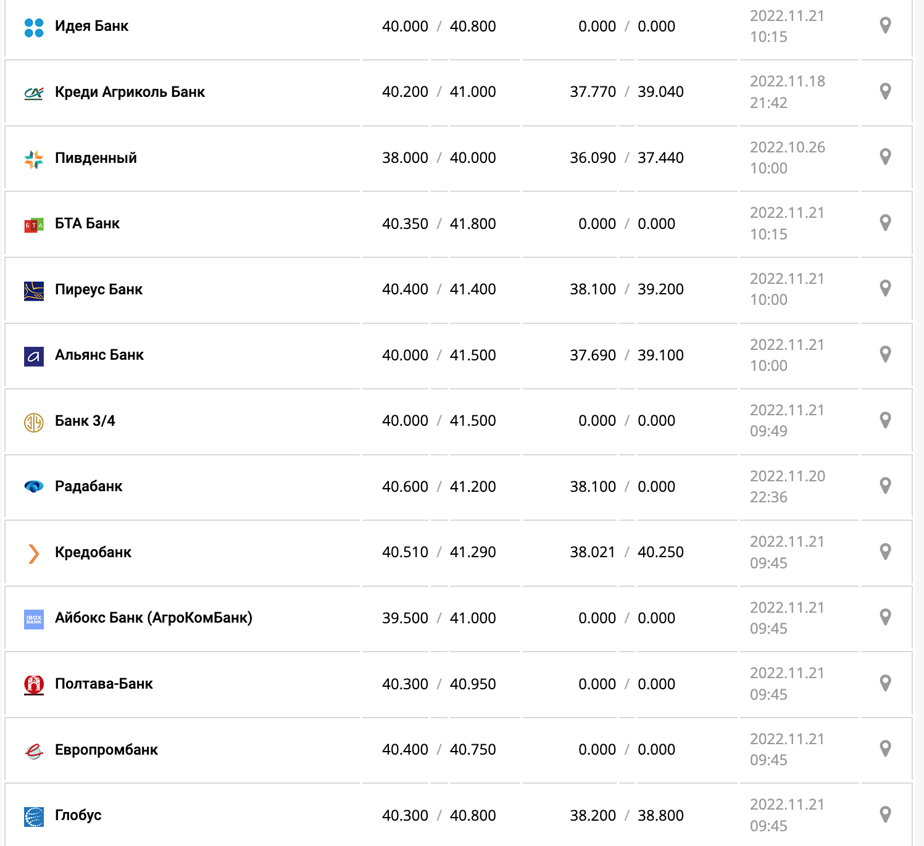This screenshot has height=846, width=924.
Task: Show Пивденный branches via map pin
Action: coord(885,157)
